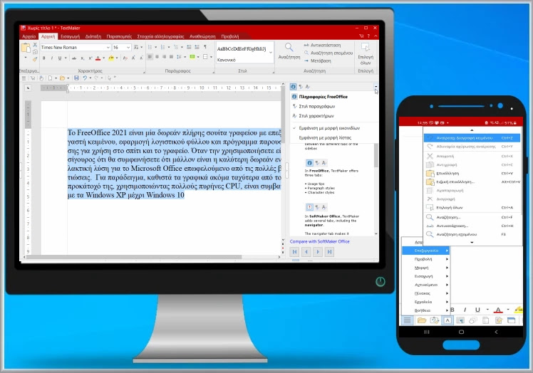The width and height of the screenshot is (533, 373).
Task: Click the red font color A swatch
Action: [x=98, y=58]
